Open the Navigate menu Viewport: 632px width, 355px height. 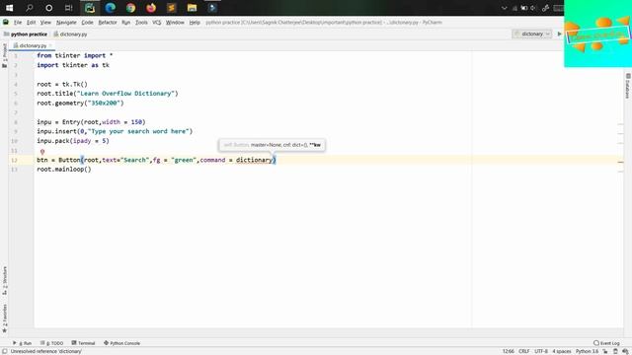pos(66,23)
